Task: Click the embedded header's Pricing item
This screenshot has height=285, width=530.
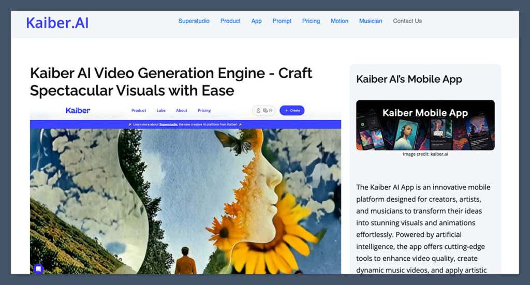Action: point(204,110)
